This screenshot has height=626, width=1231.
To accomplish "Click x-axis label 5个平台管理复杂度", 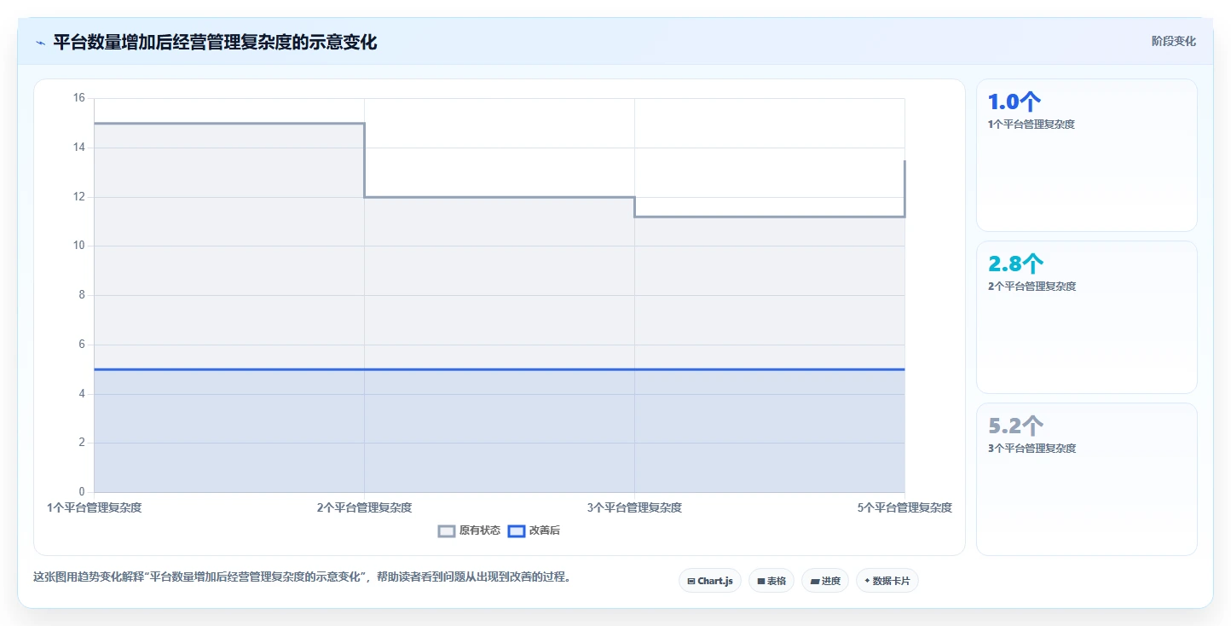I will (904, 507).
